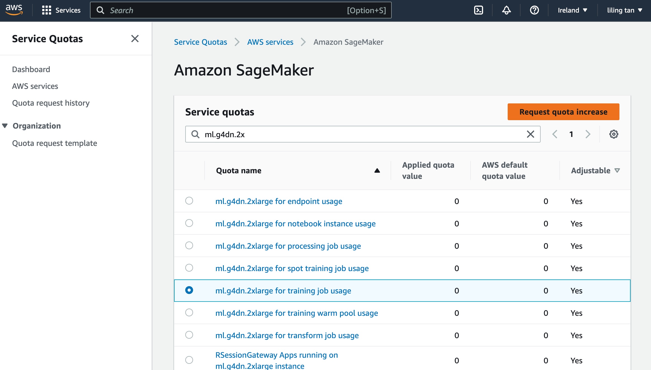
Task: Clear the ml.g4dn.2x filter text
Action: (530, 134)
